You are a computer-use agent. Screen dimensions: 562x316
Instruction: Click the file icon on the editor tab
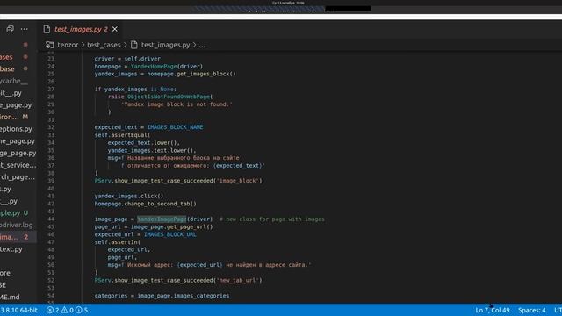pos(47,29)
